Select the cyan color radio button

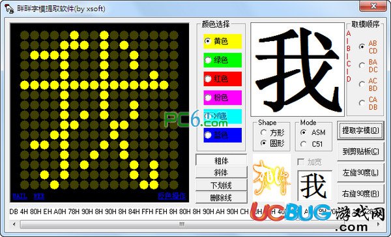click(x=207, y=116)
